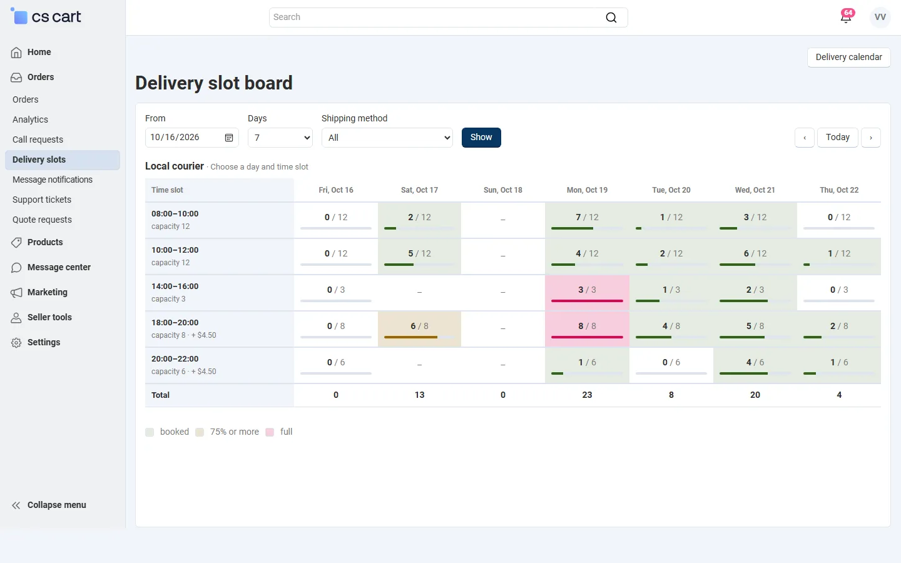Open Support tickets in sidebar
Screen dimensions: 901x563
[x=63, y=200]
